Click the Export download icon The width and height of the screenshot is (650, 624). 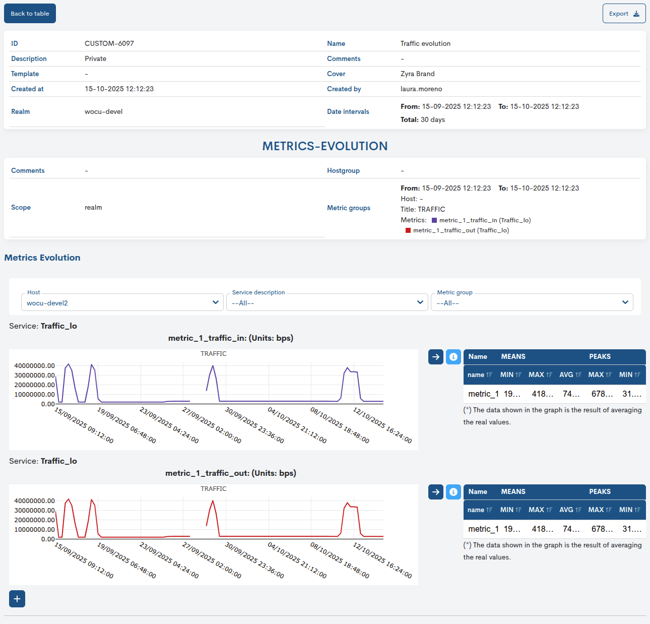coord(635,14)
